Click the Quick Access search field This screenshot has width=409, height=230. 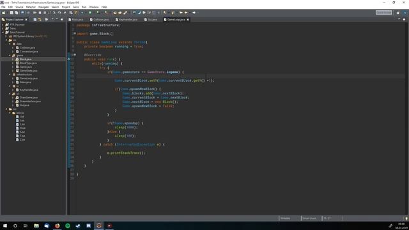point(383,13)
